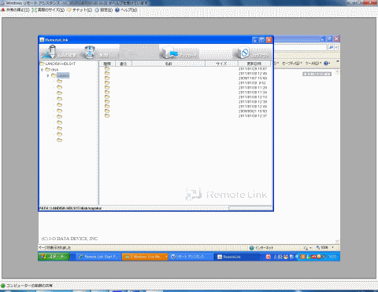Collapse the disk node in the tree
The height and width of the screenshot is (292, 378).
pos(42,70)
